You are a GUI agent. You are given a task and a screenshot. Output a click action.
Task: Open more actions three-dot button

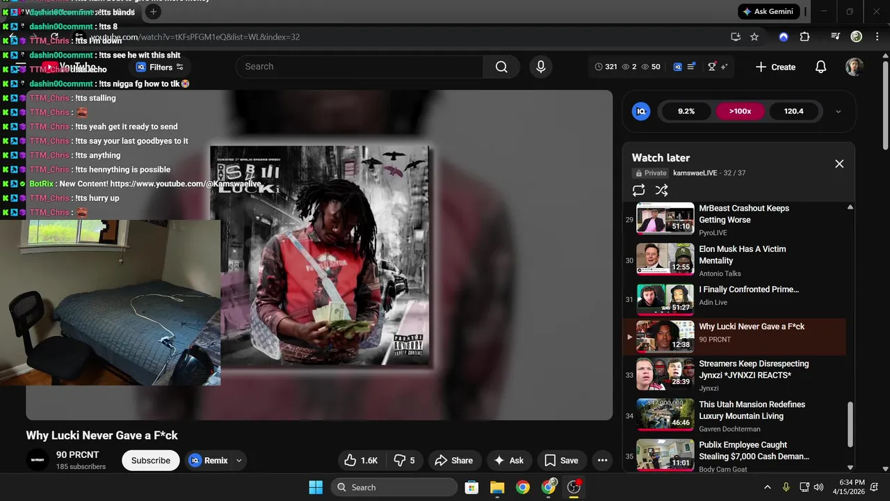[603, 460]
